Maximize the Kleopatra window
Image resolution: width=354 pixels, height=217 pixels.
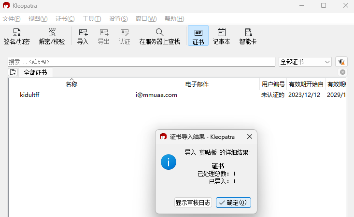tap(324, 5)
